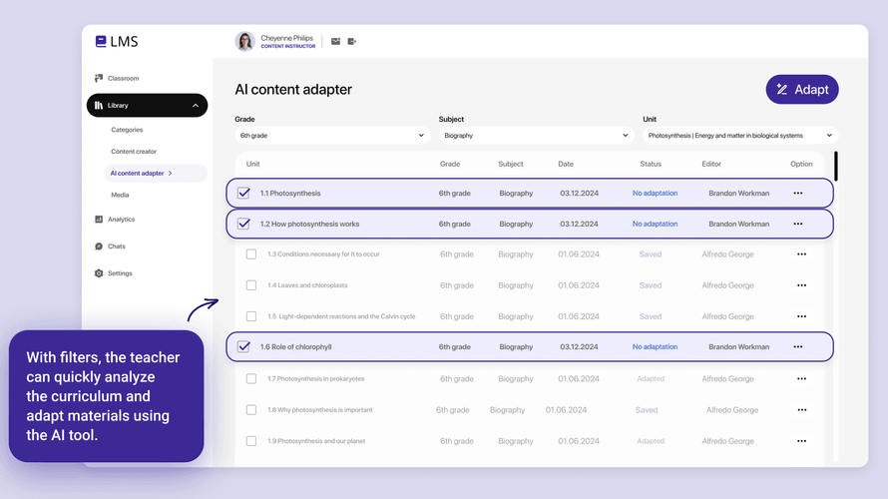Screen dimensions: 888x499
Task: Open the Grade dropdown showing 6th grade
Action: [x=330, y=135]
